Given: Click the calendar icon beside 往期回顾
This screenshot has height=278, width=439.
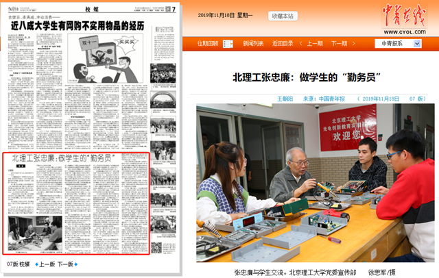Looking at the screenshot, I should 228,43.
